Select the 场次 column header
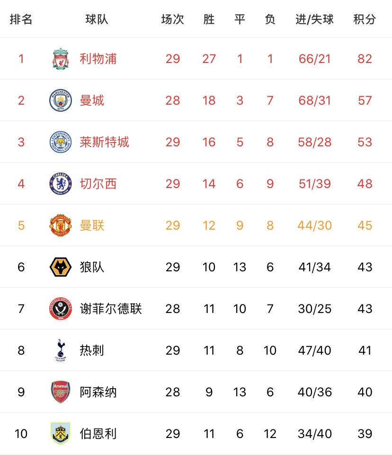Screen dimensions: 392x455 coord(173,19)
